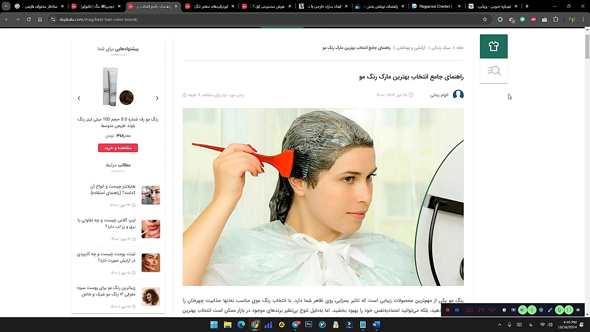Image resolution: width=590 pixels, height=332 pixels.
Task: Take screenshot with recorder camera icon
Action: (513, 310)
